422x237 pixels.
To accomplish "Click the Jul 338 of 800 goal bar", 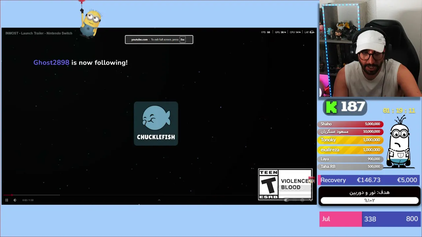I will pyautogui.click(x=370, y=219).
